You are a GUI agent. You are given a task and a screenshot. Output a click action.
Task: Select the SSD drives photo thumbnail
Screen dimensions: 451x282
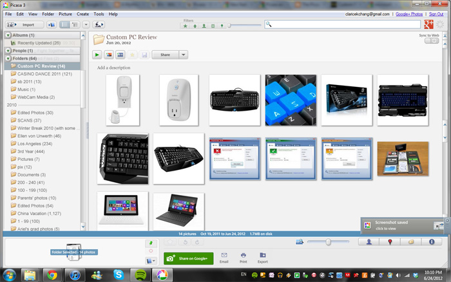403,158
